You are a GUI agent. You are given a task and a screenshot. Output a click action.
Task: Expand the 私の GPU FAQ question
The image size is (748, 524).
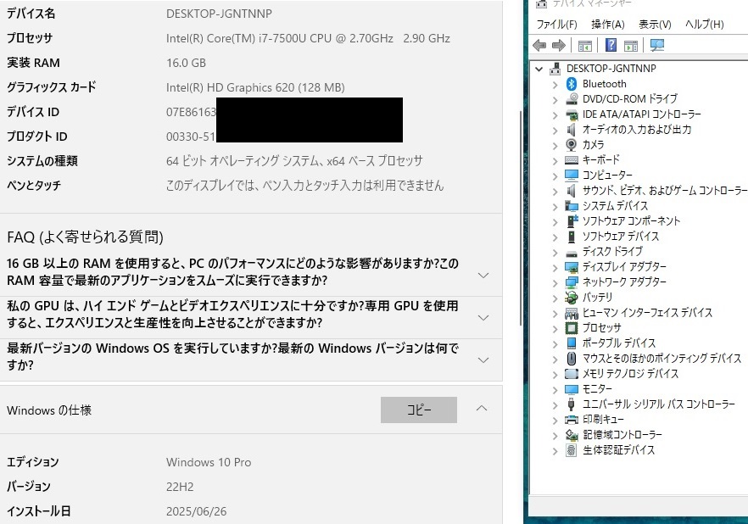coord(483,318)
